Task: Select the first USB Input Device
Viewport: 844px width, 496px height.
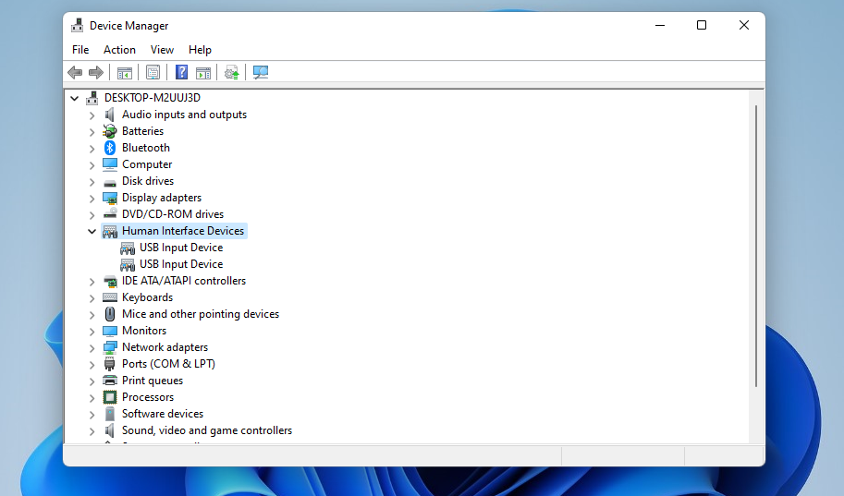Action: pos(180,248)
